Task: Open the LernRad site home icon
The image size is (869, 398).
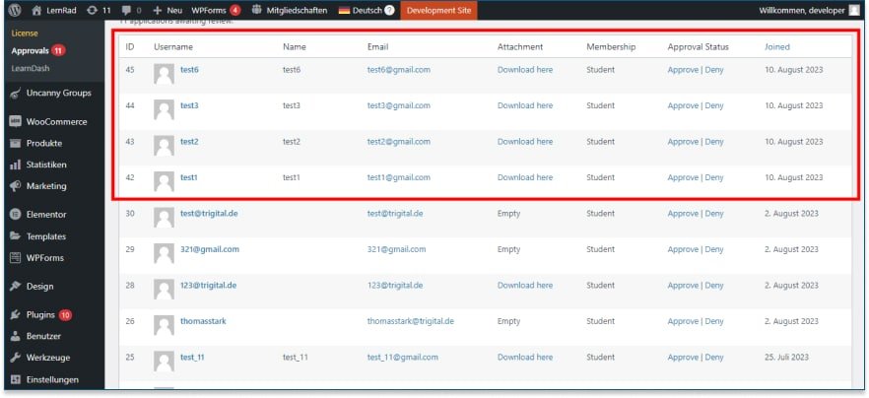Action: [36, 10]
